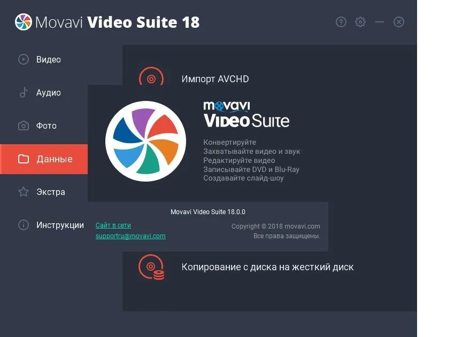This screenshot has height=337, width=470.
Task: Click the Movavi Video Suite splash wordmark
Action: [246, 114]
